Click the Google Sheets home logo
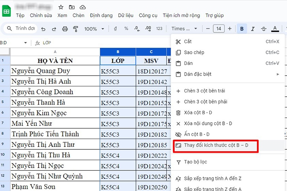 7,11
